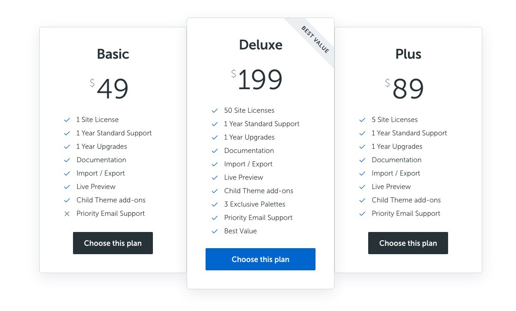Click the Basic plan title
Image resolution: width=516 pixels, height=311 pixels.
113,54
